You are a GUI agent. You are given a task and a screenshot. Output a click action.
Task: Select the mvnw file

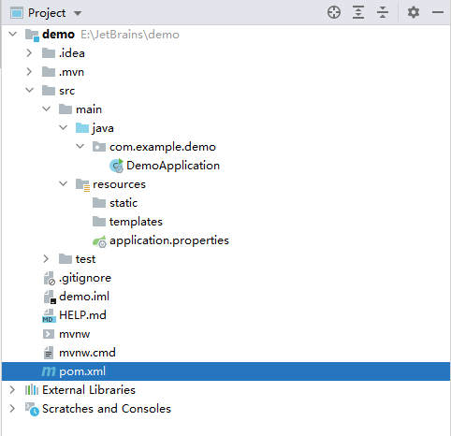pos(75,334)
